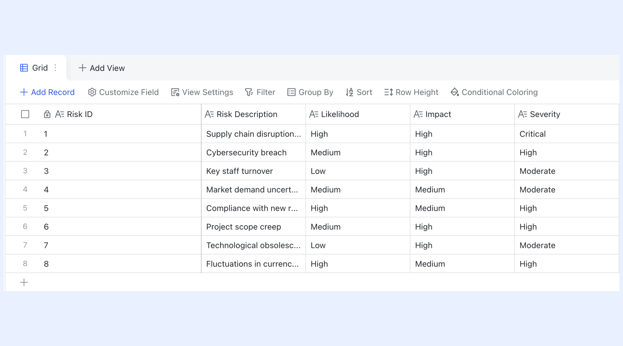Open Conditional Coloring label
Viewport: 623px width, 346px height.
coord(500,92)
